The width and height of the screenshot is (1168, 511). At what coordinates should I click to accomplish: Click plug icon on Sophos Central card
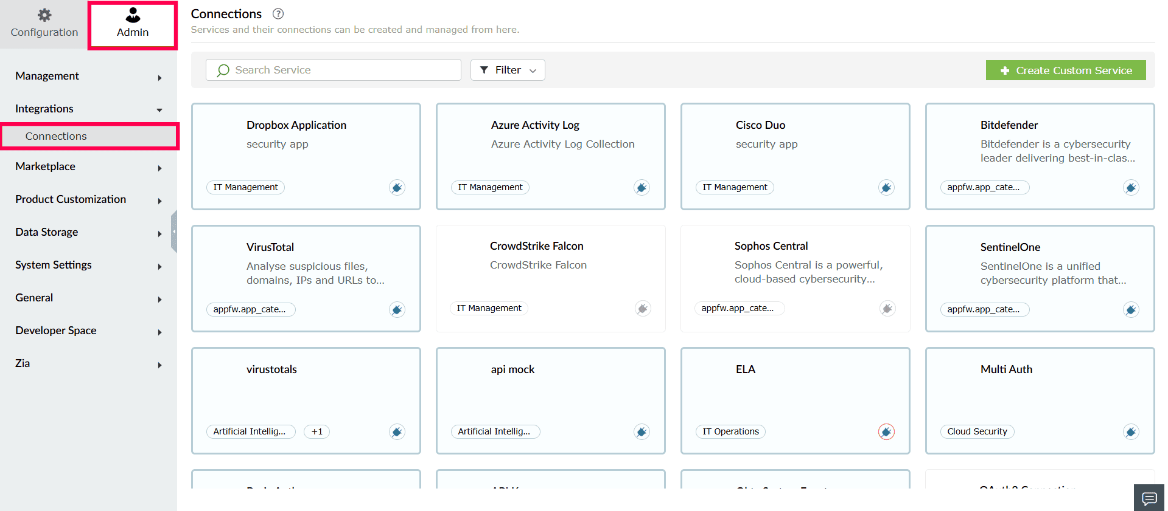(x=887, y=309)
